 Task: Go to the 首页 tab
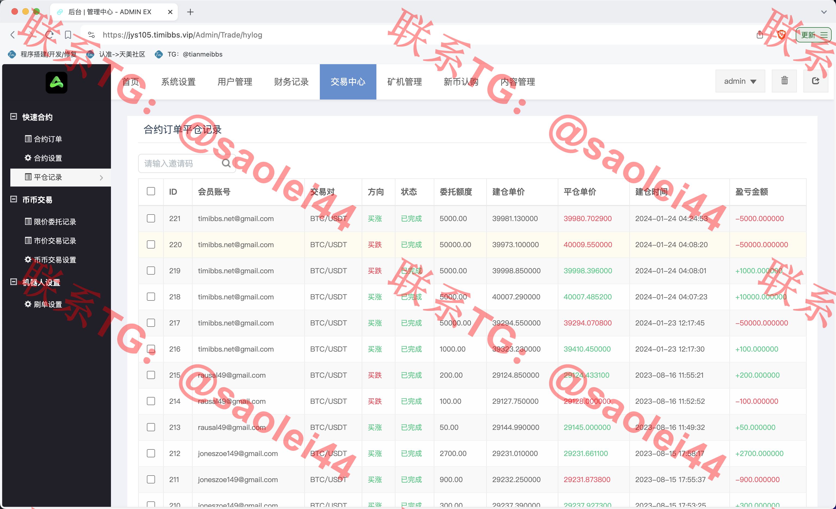(x=130, y=82)
